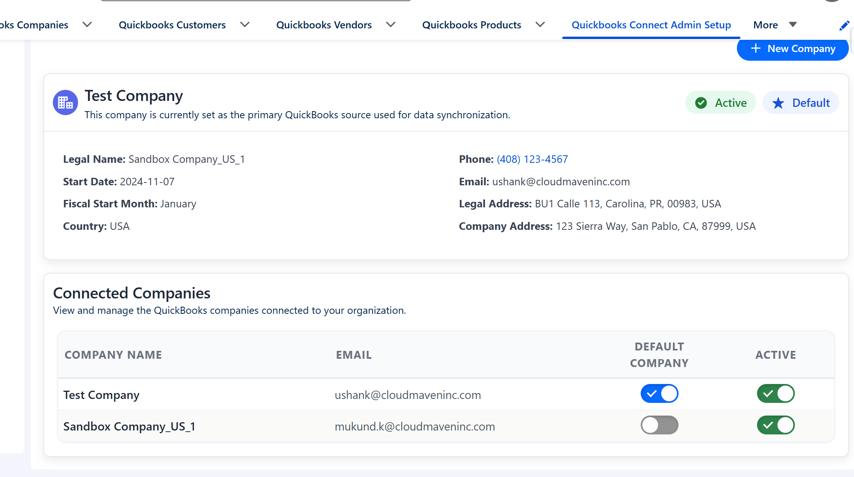This screenshot has width=854, height=477.
Task: Open the Quickbooks Vendors tab
Action: (324, 25)
